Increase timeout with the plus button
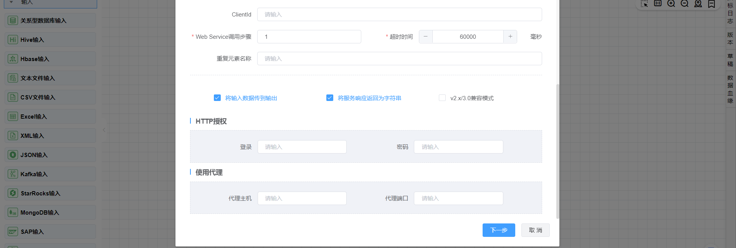 point(510,36)
